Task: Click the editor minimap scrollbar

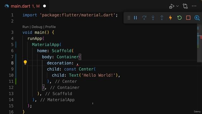Action: (199, 43)
